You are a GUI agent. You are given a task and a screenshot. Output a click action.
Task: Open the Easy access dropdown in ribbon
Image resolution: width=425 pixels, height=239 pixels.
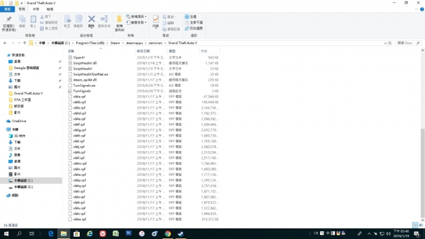tap(136, 22)
